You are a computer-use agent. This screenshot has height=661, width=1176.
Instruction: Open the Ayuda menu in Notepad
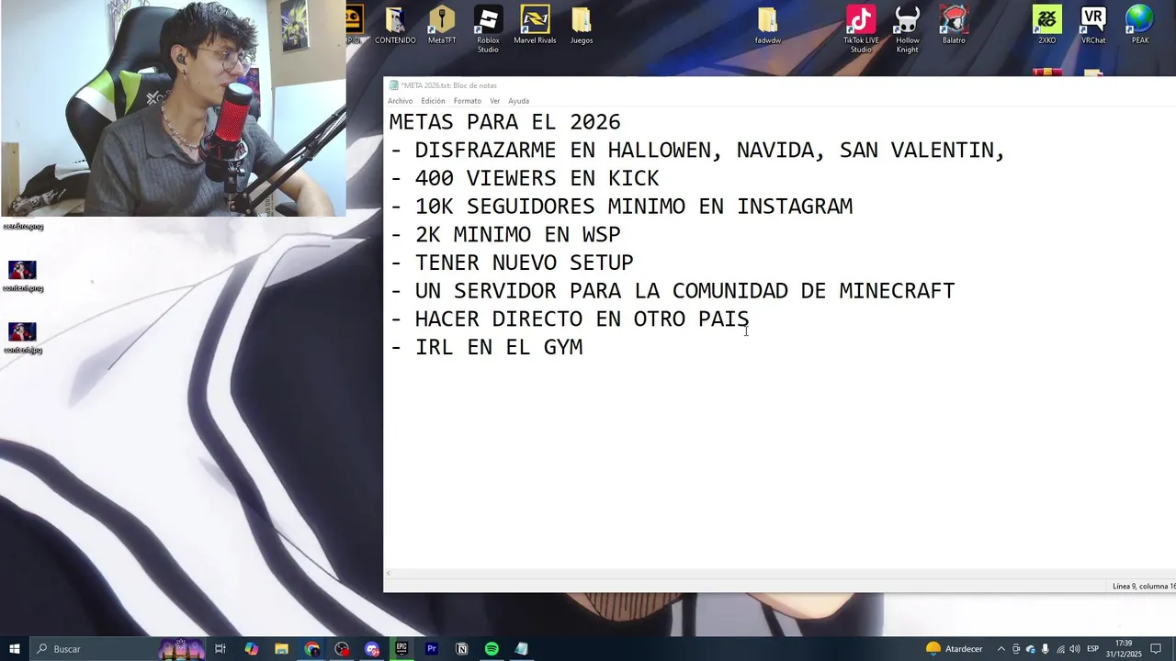518,101
